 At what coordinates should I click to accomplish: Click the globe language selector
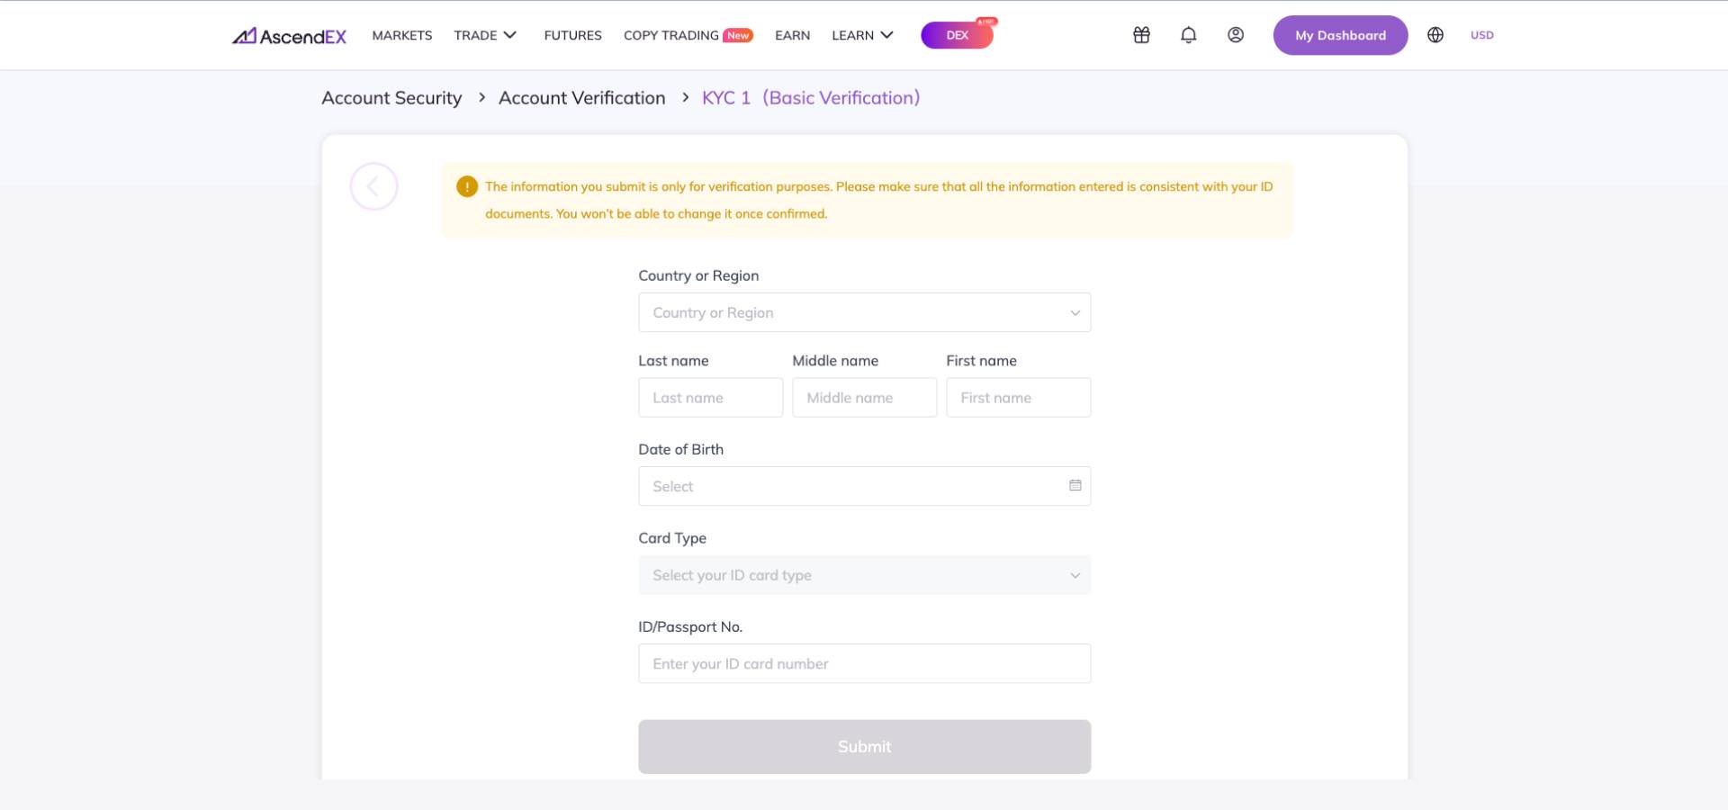[x=1435, y=35]
